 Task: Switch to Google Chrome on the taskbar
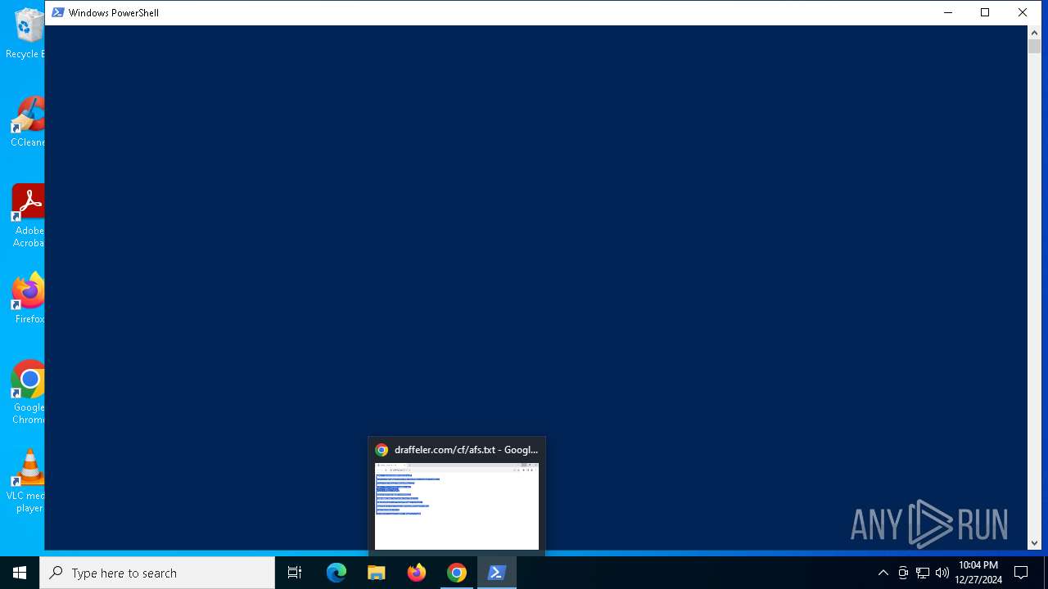(457, 573)
